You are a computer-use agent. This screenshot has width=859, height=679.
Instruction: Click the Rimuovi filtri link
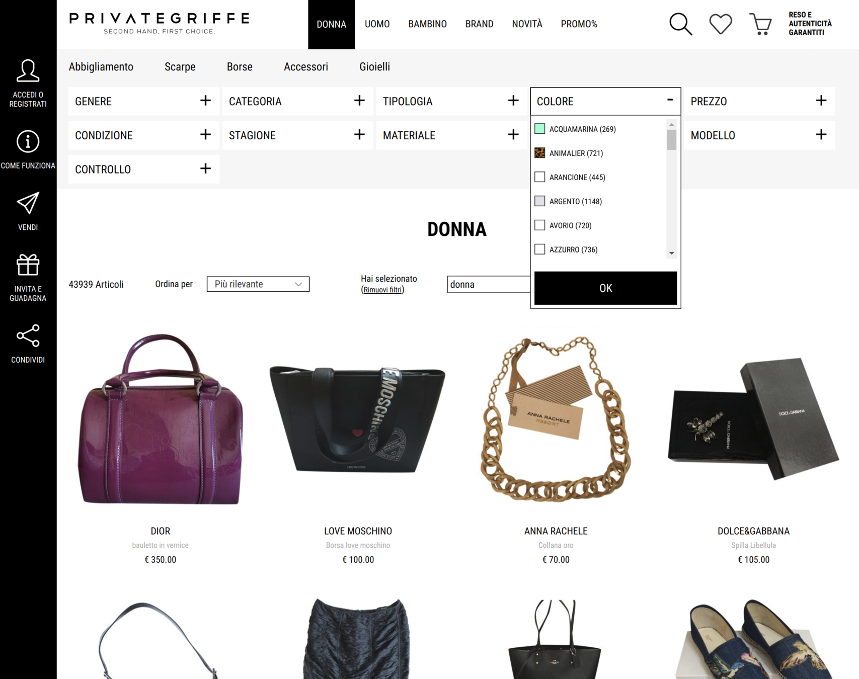(382, 290)
